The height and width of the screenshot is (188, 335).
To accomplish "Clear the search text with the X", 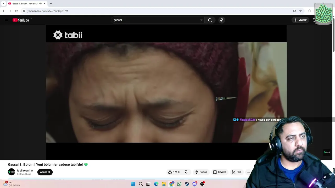I will coord(202,20).
